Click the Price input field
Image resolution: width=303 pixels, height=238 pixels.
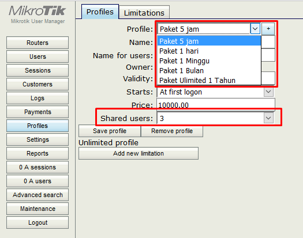pos(216,105)
